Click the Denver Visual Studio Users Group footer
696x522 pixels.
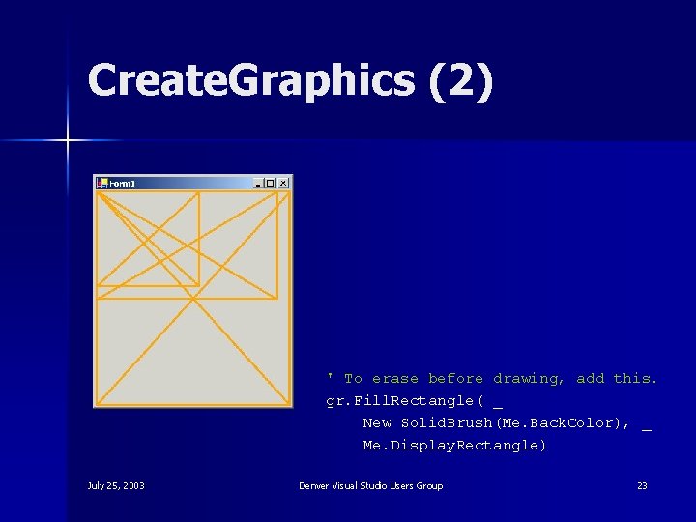pyautogui.click(x=371, y=486)
